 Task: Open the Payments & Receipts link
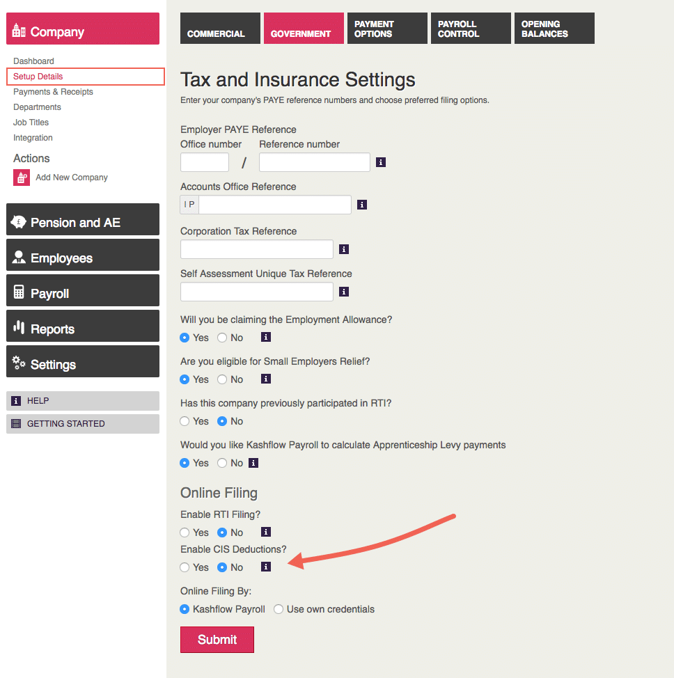click(x=53, y=92)
